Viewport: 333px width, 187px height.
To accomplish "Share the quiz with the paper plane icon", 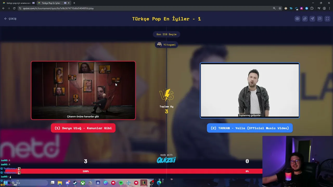I will click(312, 19).
